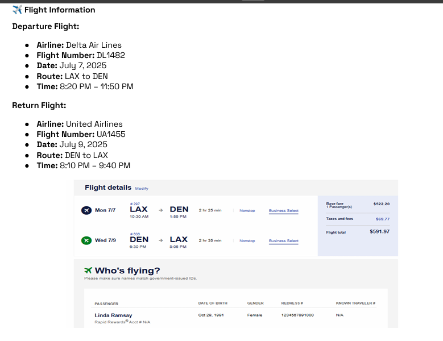
Task: Click the green returning plane icon
Action: (86, 240)
